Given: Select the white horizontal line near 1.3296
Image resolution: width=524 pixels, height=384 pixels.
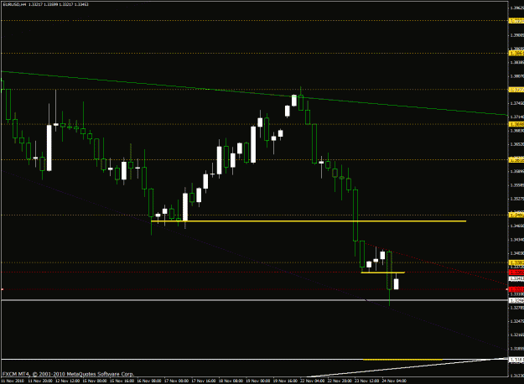Looking at the screenshot, I should point(255,300).
